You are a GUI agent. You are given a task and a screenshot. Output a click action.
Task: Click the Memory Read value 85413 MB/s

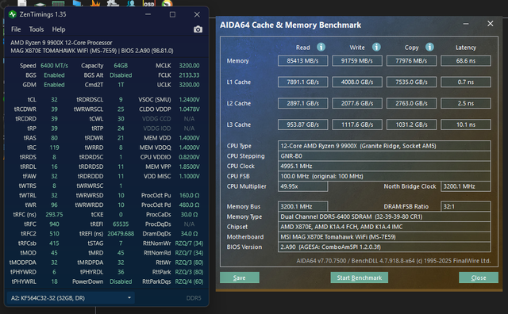click(302, 61)
